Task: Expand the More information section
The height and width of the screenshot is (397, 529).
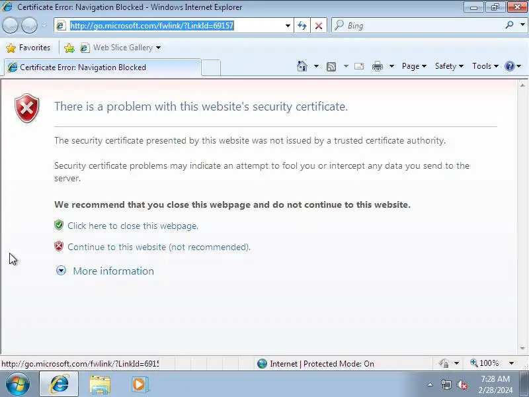Action: pyautogui.click(x=61, y=271)
